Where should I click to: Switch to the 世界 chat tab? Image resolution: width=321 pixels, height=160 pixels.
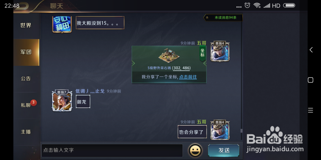pyautogui.click(x=26, y=26)
